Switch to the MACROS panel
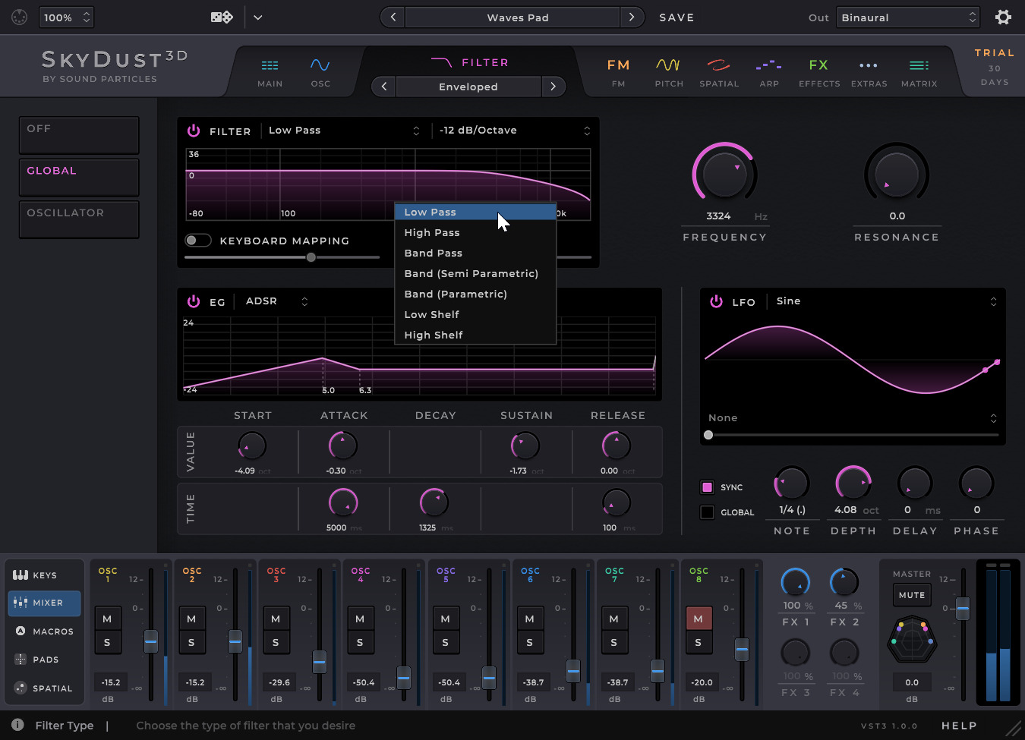Viewport: 1025px width, 740px height. (44, 631)
